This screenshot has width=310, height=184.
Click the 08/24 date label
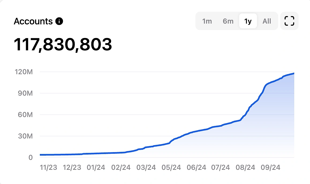[246, 168]
